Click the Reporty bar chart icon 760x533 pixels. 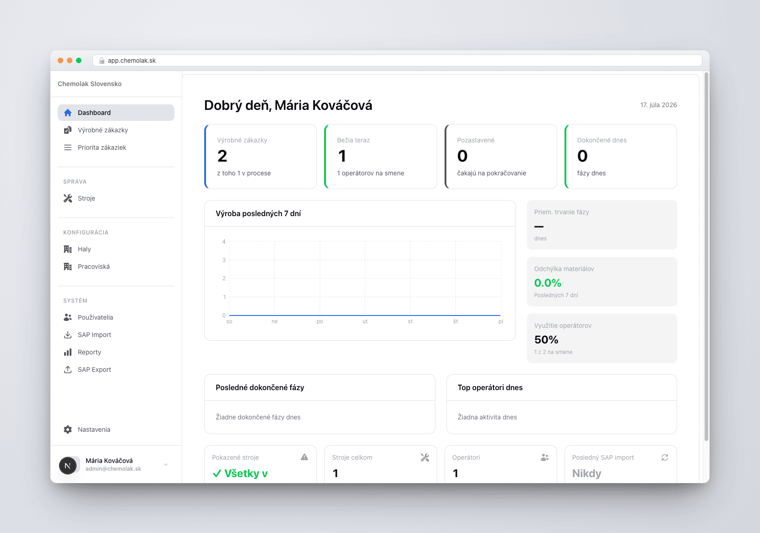(68, 352)
